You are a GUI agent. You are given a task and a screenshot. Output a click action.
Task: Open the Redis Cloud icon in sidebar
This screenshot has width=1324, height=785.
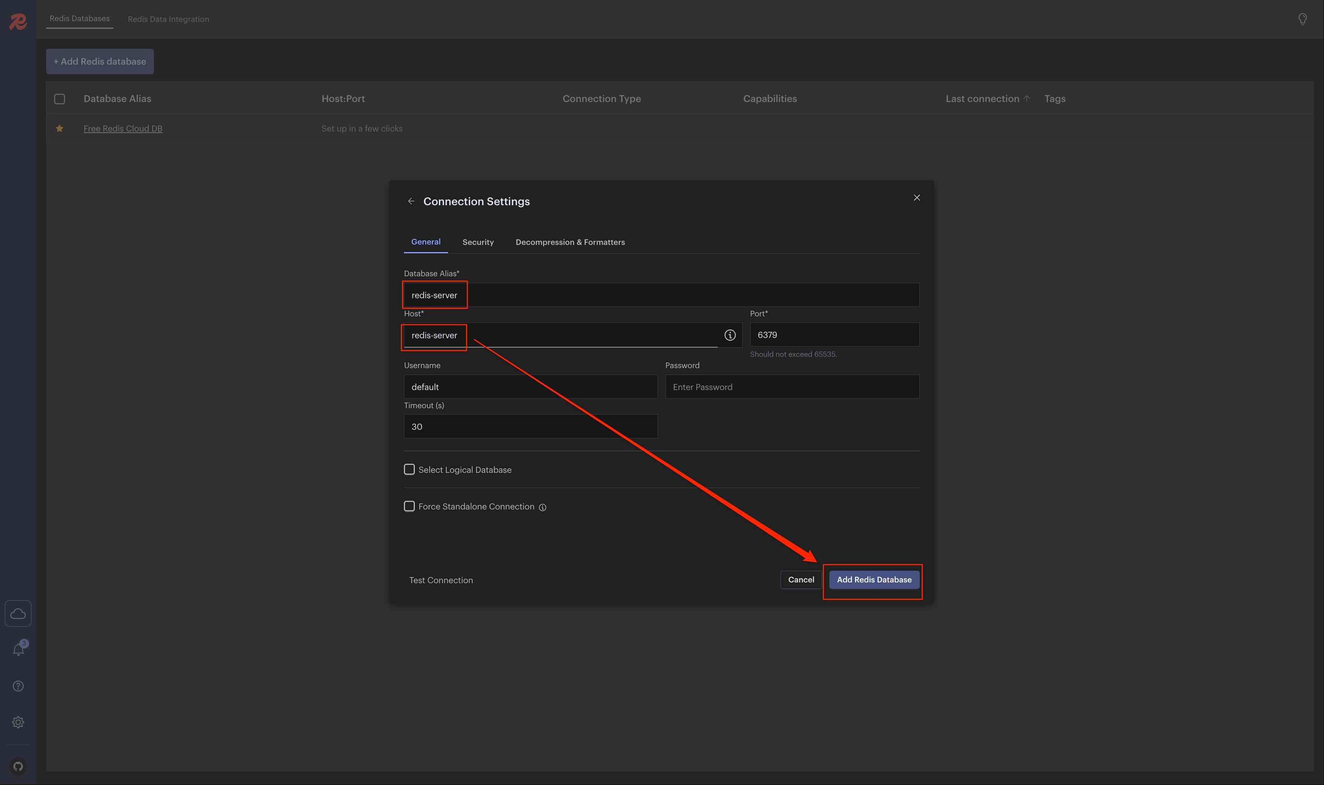[x=18, y=614]
